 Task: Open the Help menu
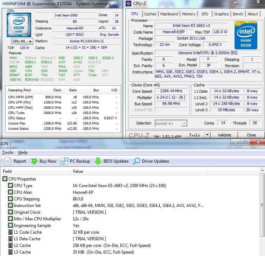pos(23,152)
